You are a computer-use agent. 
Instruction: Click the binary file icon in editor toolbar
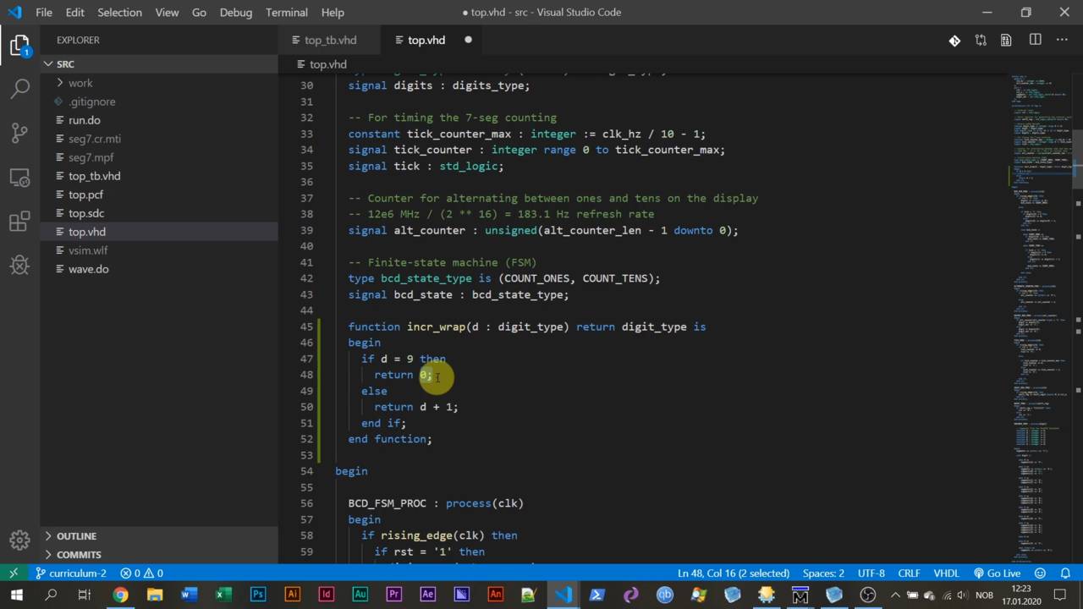(x=1006, y=40)
